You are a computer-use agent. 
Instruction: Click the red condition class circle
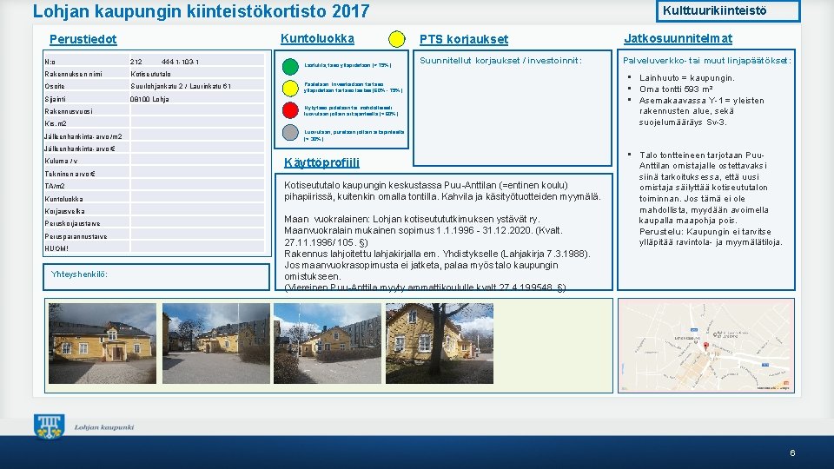tap(290, 110)
